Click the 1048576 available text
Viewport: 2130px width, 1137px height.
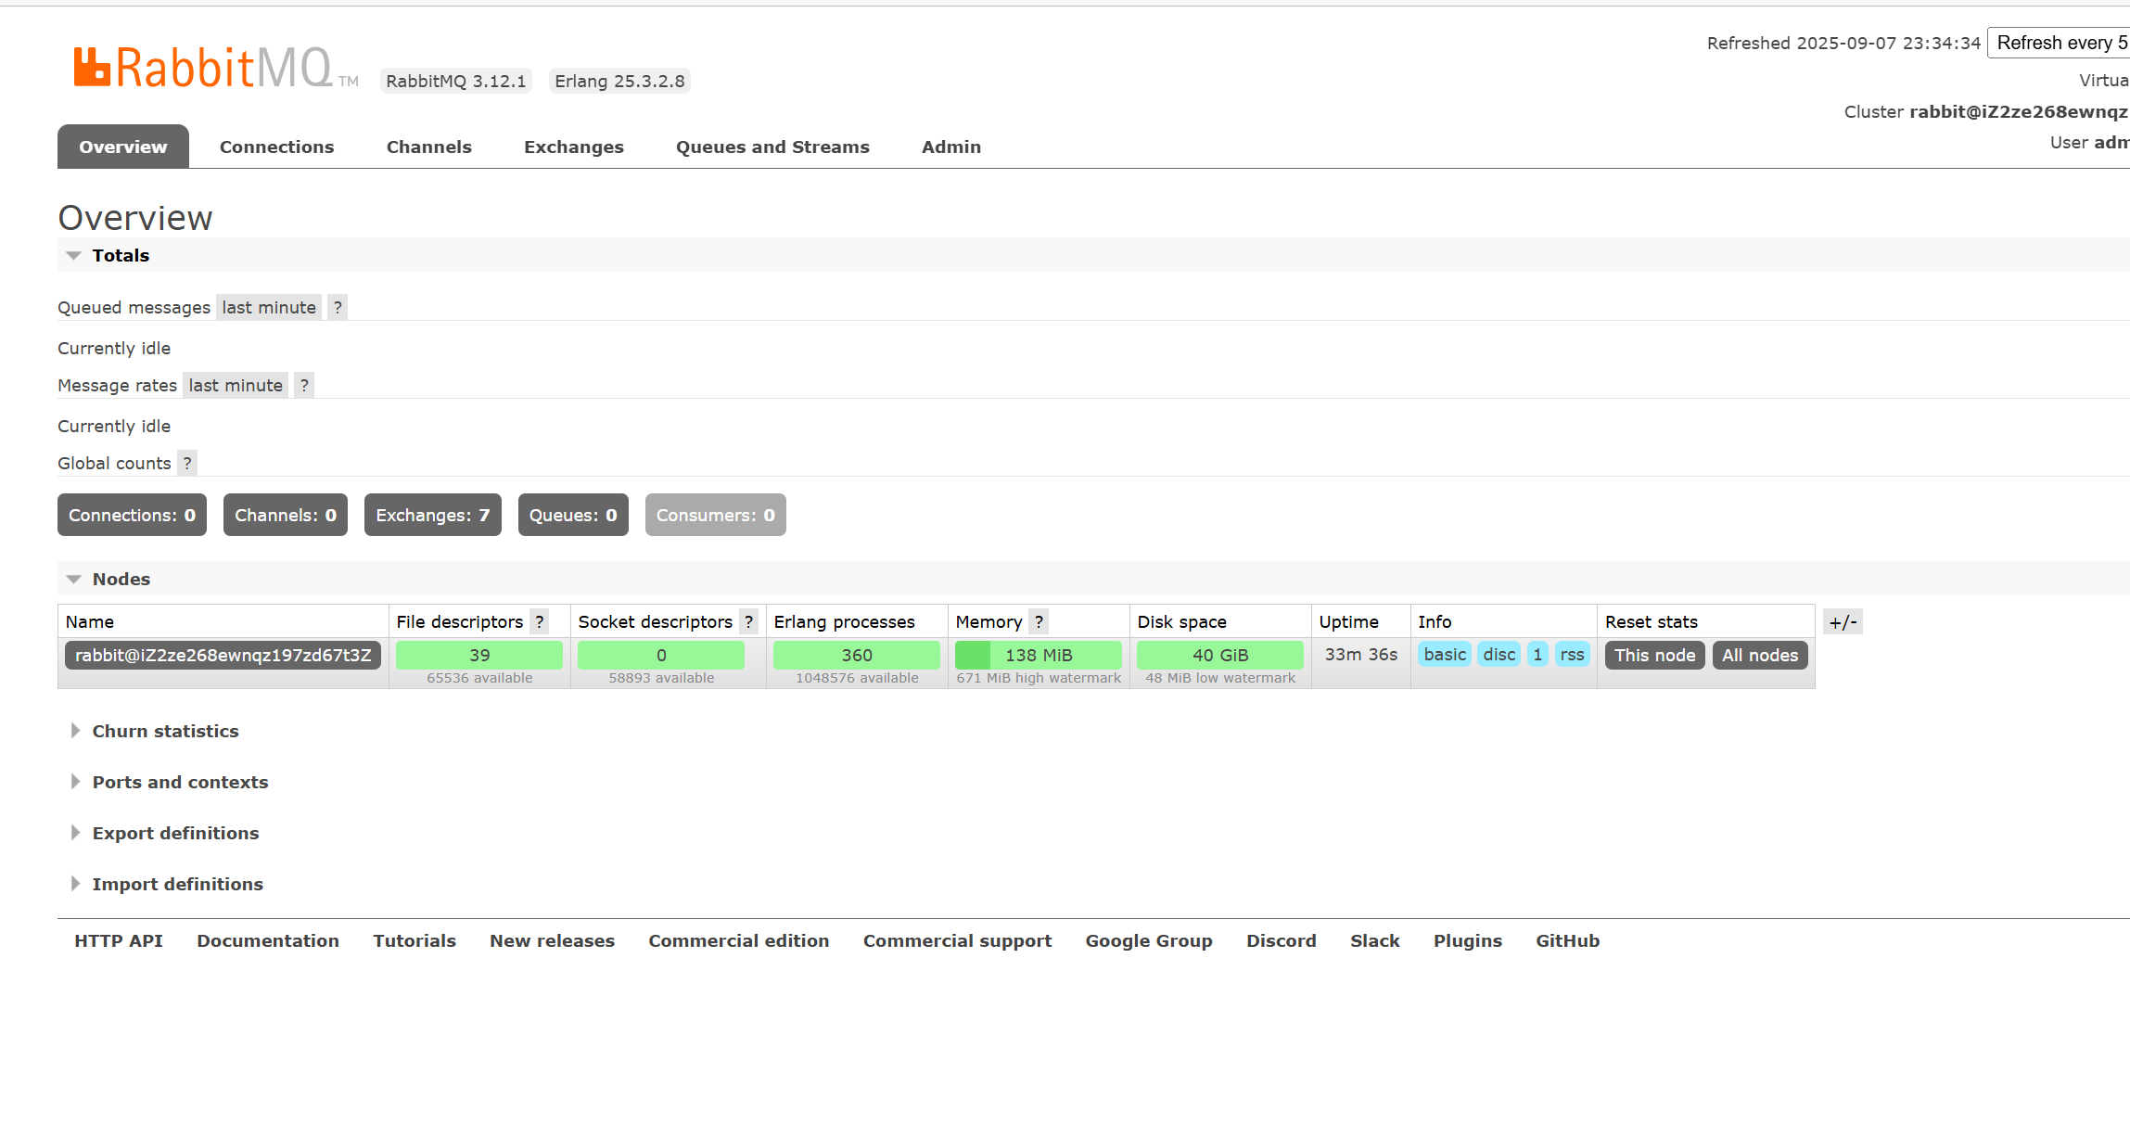click(x=857, y=678)
